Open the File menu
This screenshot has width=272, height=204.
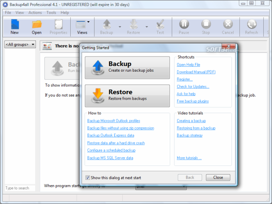coord(8,13)
